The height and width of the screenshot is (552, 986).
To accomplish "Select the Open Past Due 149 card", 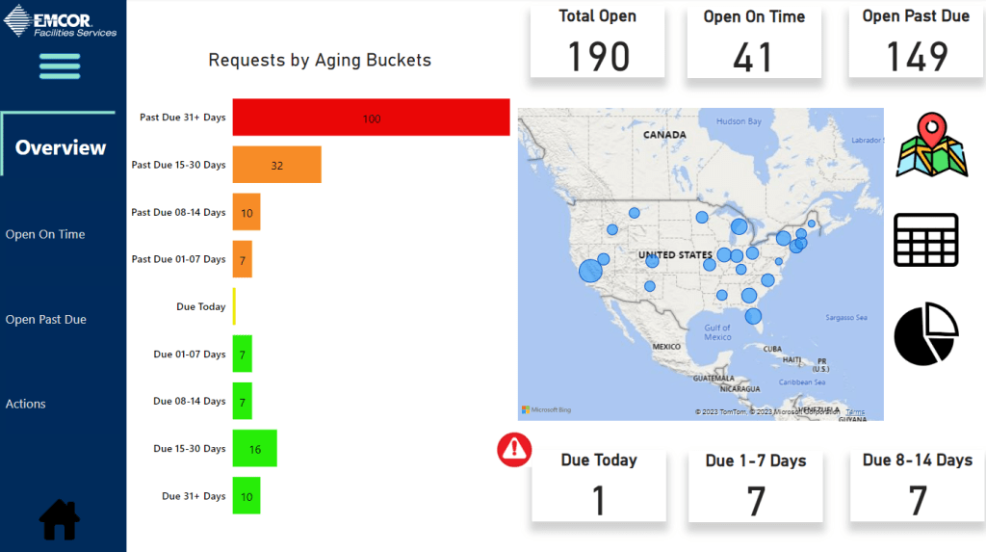I will tap(916, 41).
